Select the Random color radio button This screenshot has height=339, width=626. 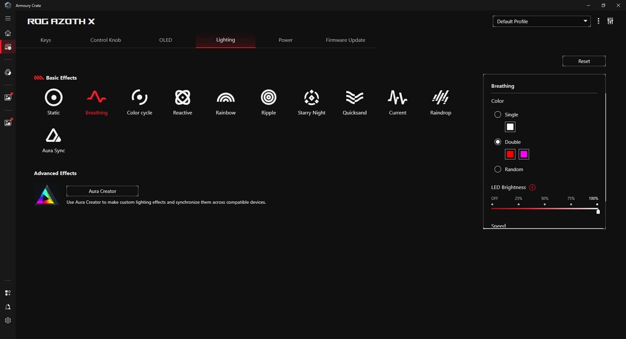(498, 169)
